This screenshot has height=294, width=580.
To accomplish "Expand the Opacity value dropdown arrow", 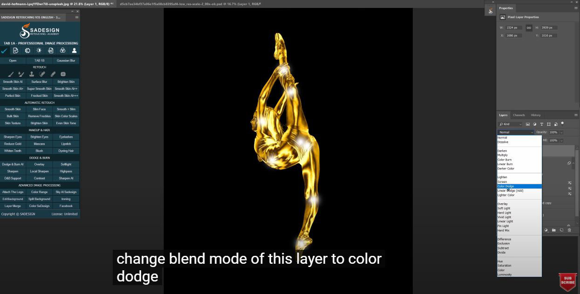I will [561, 133].
